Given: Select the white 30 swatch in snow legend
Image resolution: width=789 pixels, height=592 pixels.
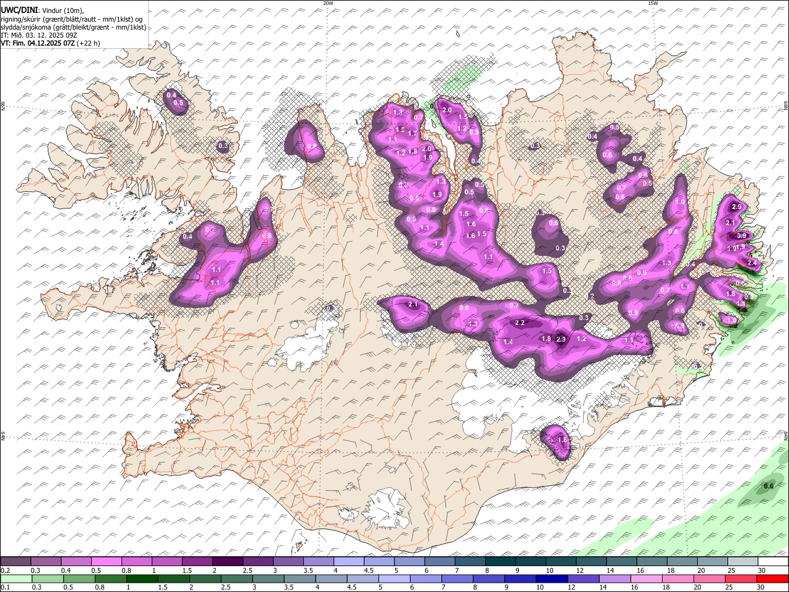Looking at the screenshot, I should (772, 562).
